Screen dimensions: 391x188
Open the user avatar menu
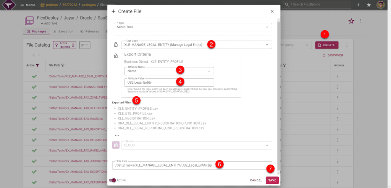380,5
